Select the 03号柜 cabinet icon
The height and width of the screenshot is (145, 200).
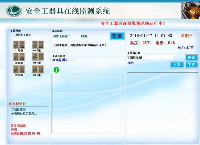(19, 57)
